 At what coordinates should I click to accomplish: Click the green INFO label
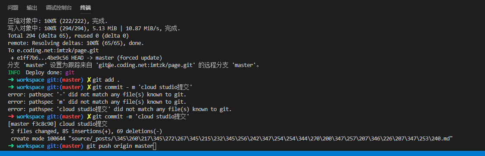14,73
